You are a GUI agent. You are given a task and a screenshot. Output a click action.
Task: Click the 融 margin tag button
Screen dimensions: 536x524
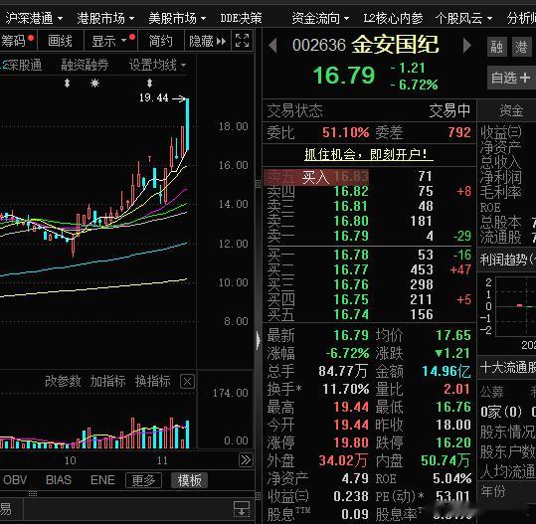tap(496, 47)
